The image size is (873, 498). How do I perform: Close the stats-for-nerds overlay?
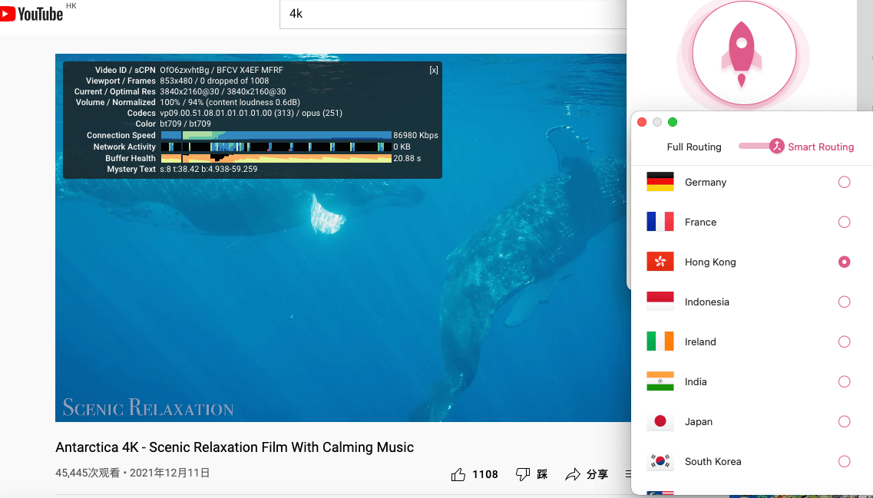tap(434, 70)
